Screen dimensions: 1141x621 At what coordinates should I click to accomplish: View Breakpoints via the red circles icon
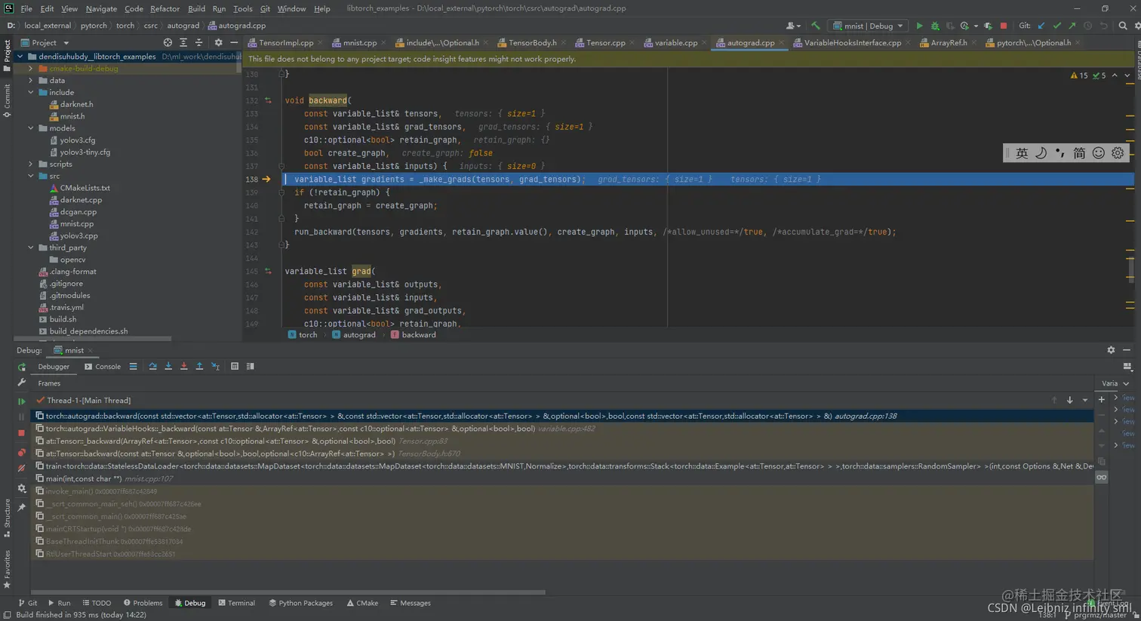(x=21, y=453)
